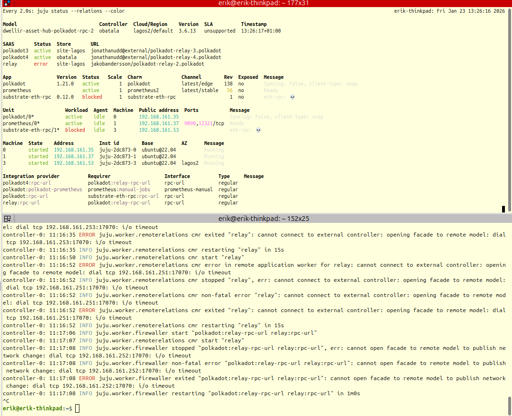This screenshot has width=512, height=416.
Task: Click the top pane red title bar
Action: tap(256, 4)
